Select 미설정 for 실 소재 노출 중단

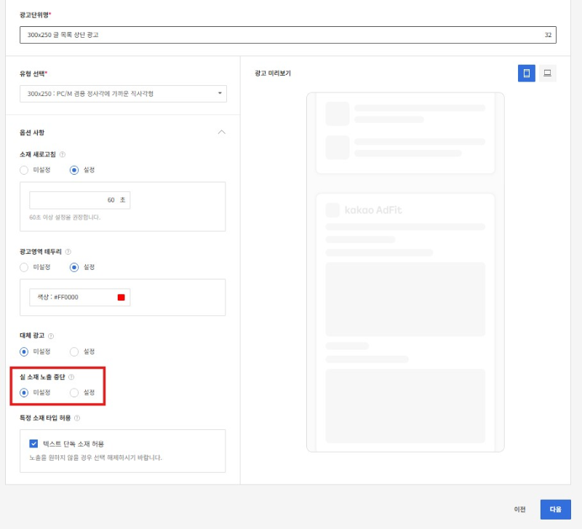point(24,392)
